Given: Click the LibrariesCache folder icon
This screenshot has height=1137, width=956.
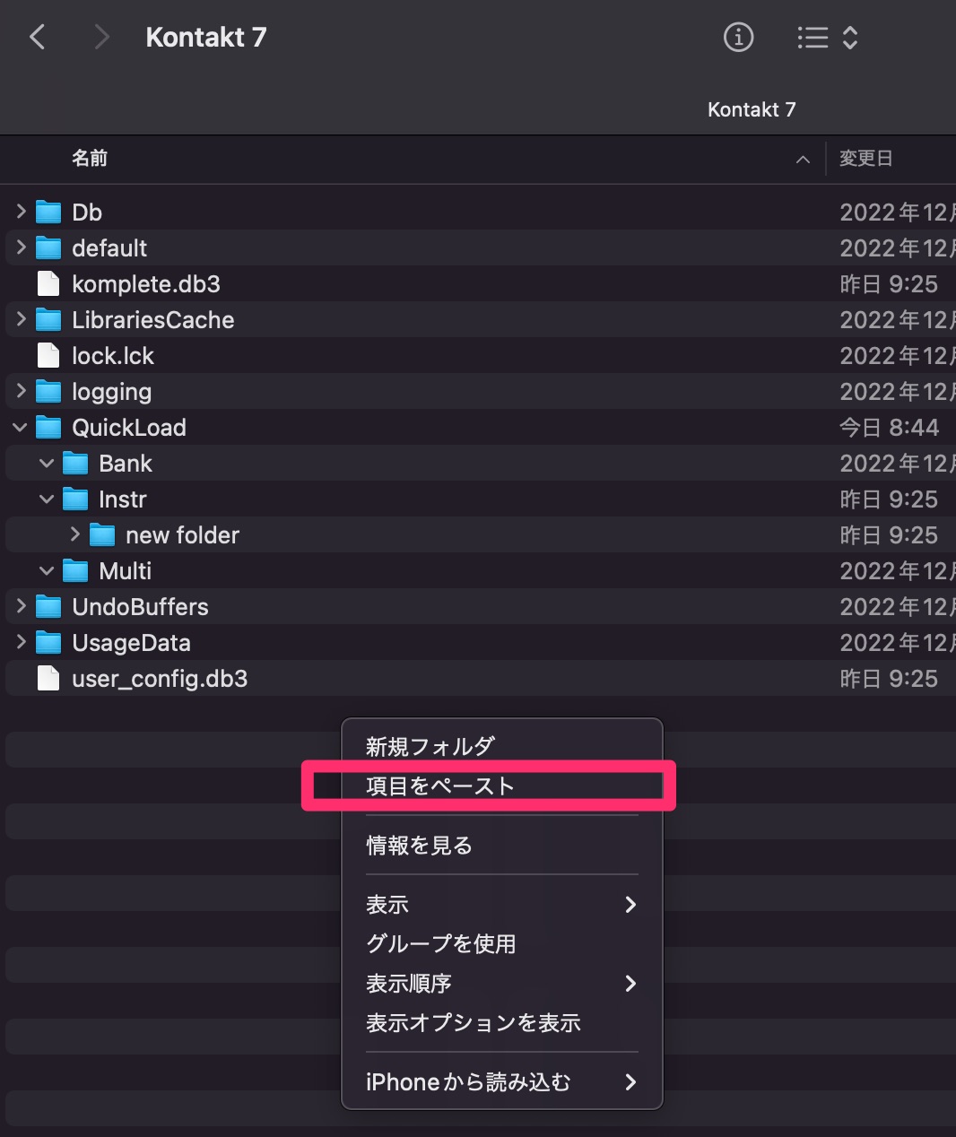Looking at the screenshot, I should [x=48, y=320].
